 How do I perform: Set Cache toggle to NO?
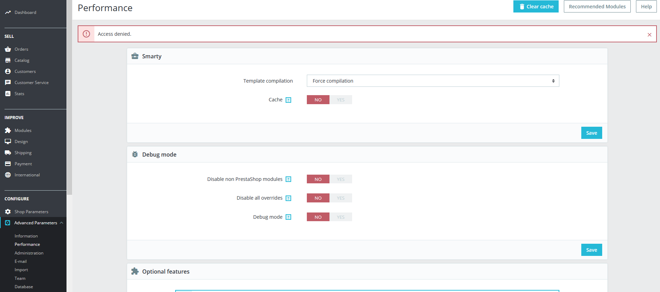(x=318, y=100)
